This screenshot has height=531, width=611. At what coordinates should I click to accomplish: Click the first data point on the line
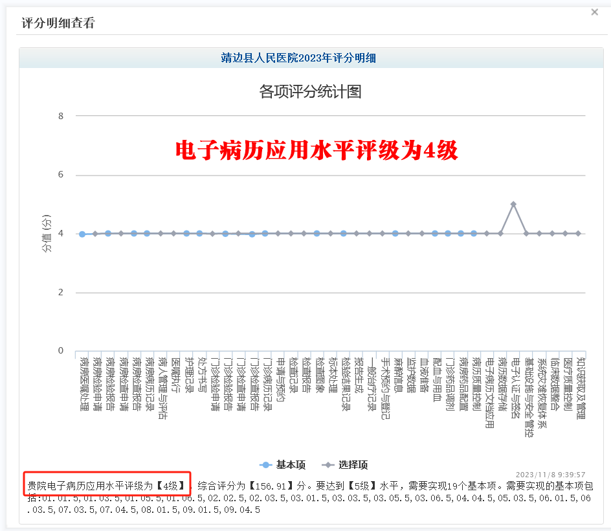click(x=82, y=234)
